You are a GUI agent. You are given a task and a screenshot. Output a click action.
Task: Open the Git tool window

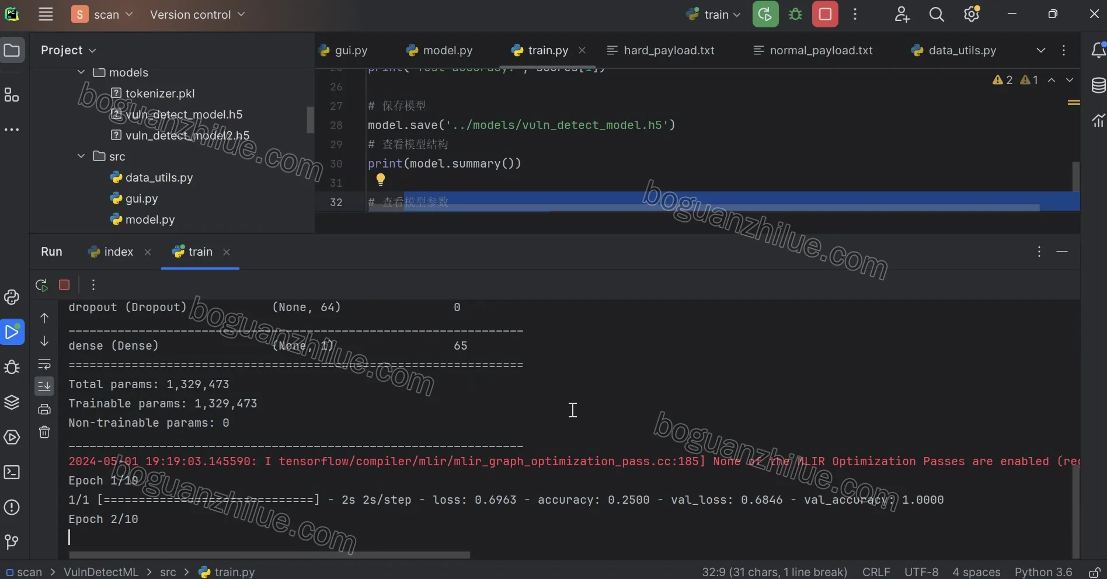12,542
